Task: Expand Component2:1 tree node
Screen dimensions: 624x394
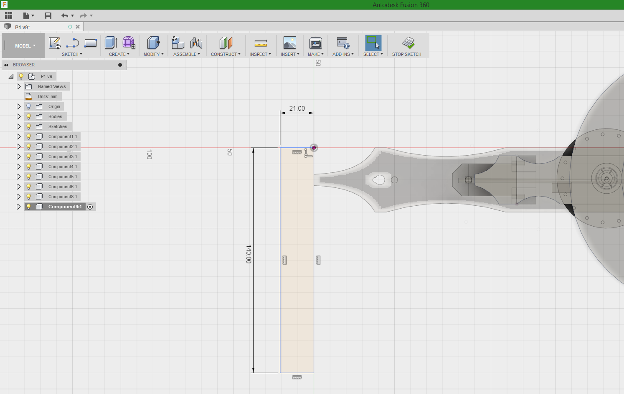Action: pyautogui.click(x=18, y=146)
